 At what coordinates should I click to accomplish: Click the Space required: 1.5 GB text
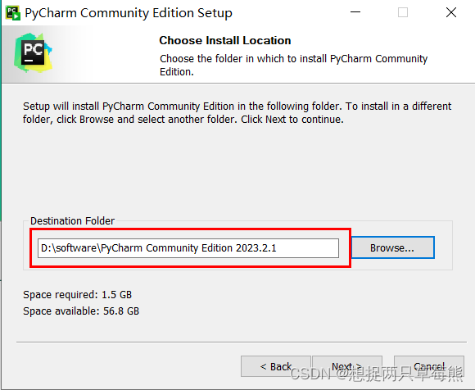[78, 294]
